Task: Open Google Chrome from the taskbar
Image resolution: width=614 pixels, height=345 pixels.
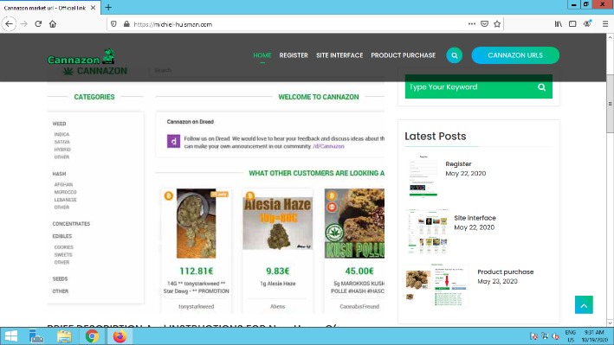Action: [x=92, y=336]
